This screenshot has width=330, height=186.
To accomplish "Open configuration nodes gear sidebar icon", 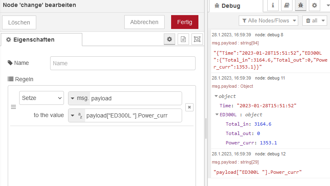I will point(314,6).
